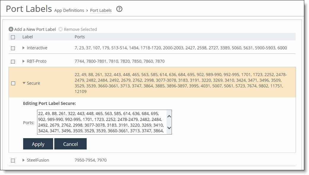Apply the Secure port label changes
Image resolution: width=309 pixels, height=175 pixels.
[x=38, y=144]
